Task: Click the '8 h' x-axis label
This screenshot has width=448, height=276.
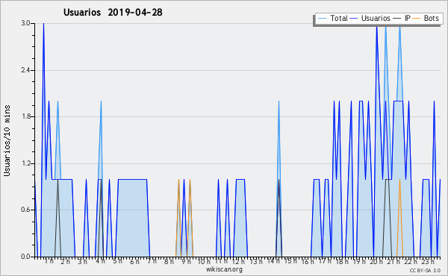Action: click(x=169, y=262)
